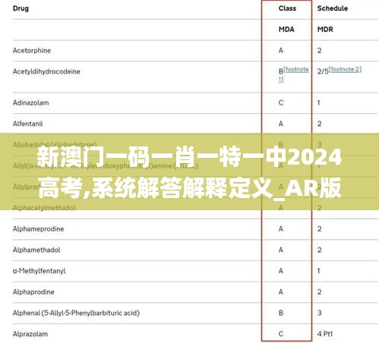Select the Class column header
The height and width of the screenshot is (343, 379).
tap(287, 8)
